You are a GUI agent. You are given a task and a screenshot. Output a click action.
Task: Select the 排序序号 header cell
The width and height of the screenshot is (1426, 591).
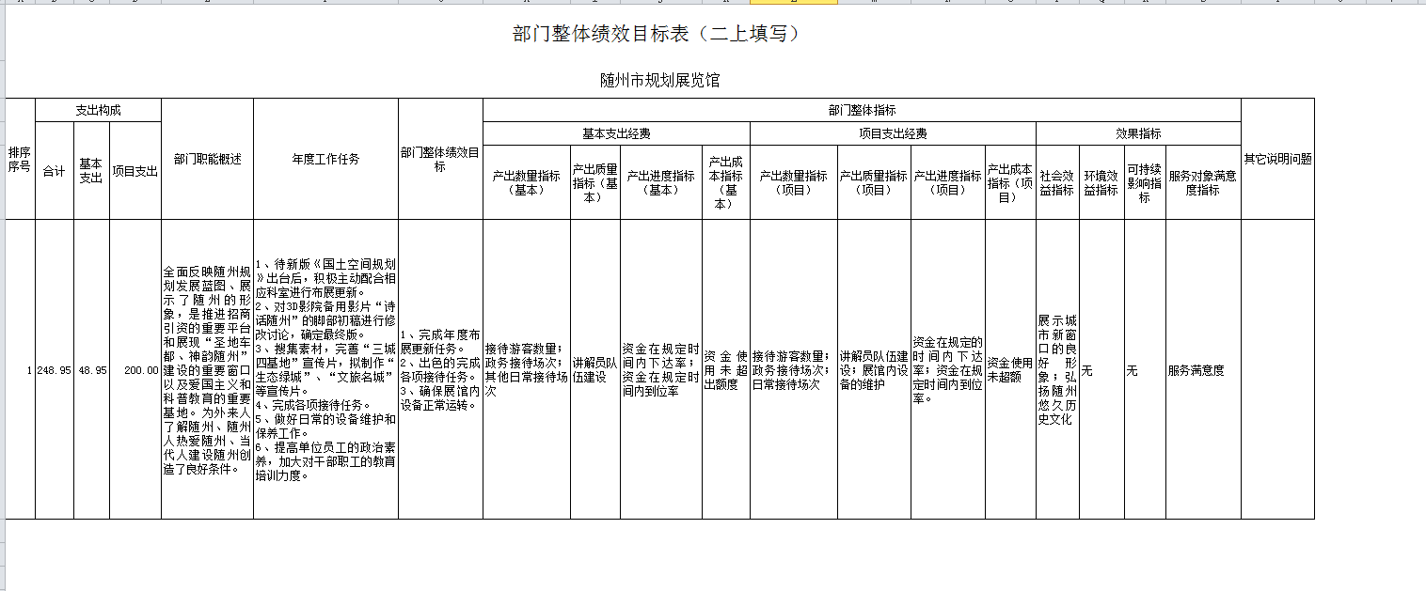tap(20, 159)
